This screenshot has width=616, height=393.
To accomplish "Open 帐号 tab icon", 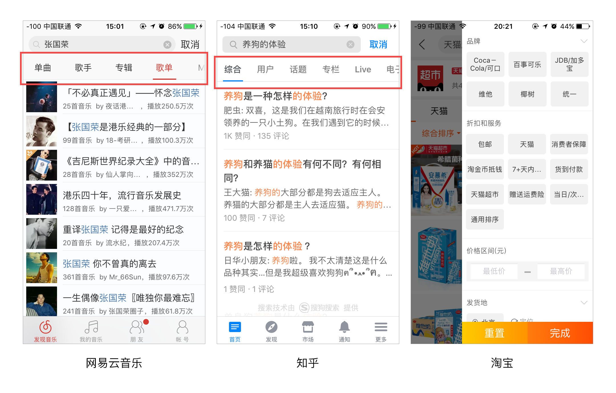I will (x=183, y=327).
